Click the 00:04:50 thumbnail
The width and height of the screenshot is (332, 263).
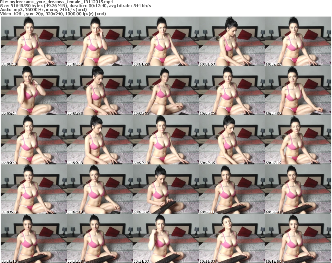[298, 90]
